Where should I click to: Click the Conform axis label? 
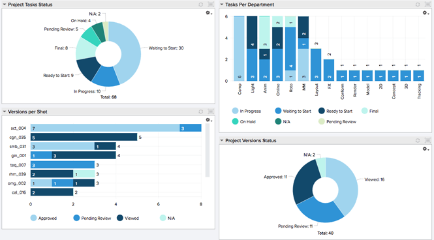[x=342, y=91]
